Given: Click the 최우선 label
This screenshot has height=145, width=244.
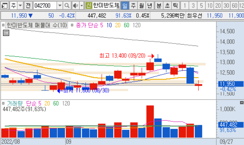Looking at the screenshot, I should (195, 16).
